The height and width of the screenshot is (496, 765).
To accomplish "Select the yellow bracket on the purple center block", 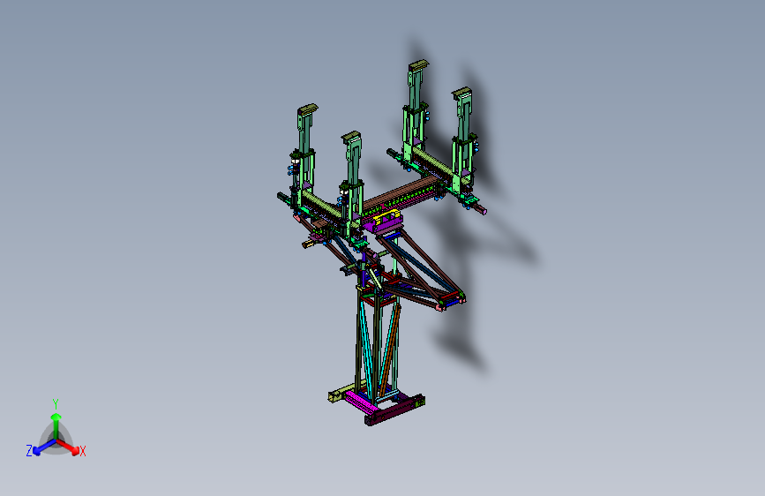I will pos(386,215).
